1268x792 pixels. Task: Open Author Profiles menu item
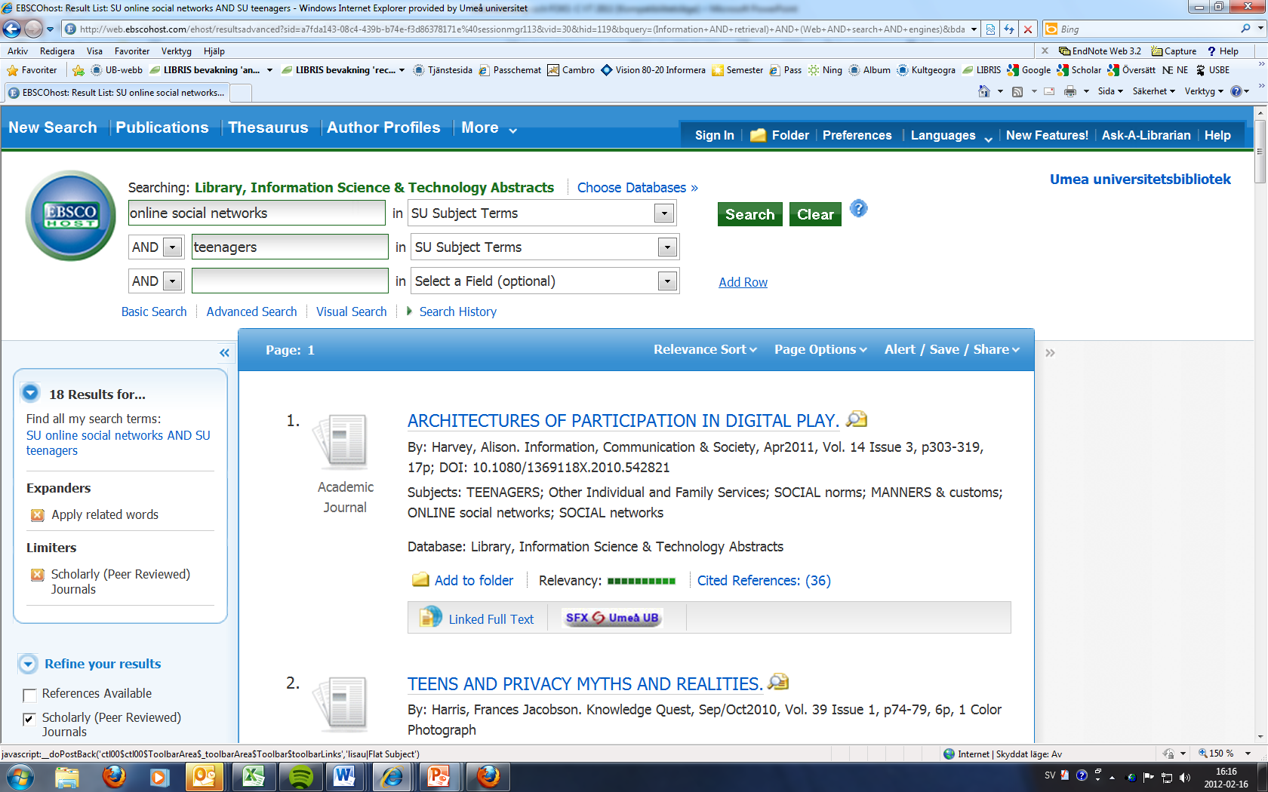pyautogui.click(x=383, y=127)
